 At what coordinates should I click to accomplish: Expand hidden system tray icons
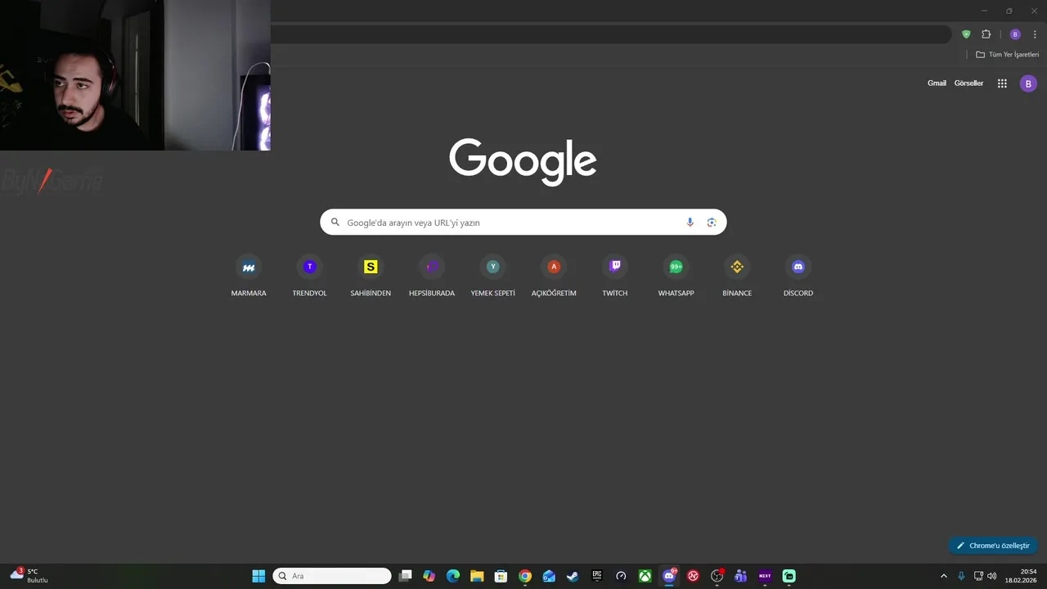[x=943, y=576]
